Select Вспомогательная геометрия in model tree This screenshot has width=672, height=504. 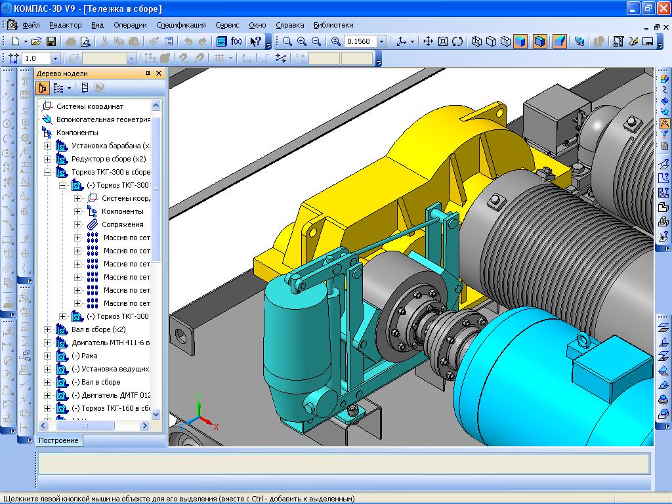(103, 119)
